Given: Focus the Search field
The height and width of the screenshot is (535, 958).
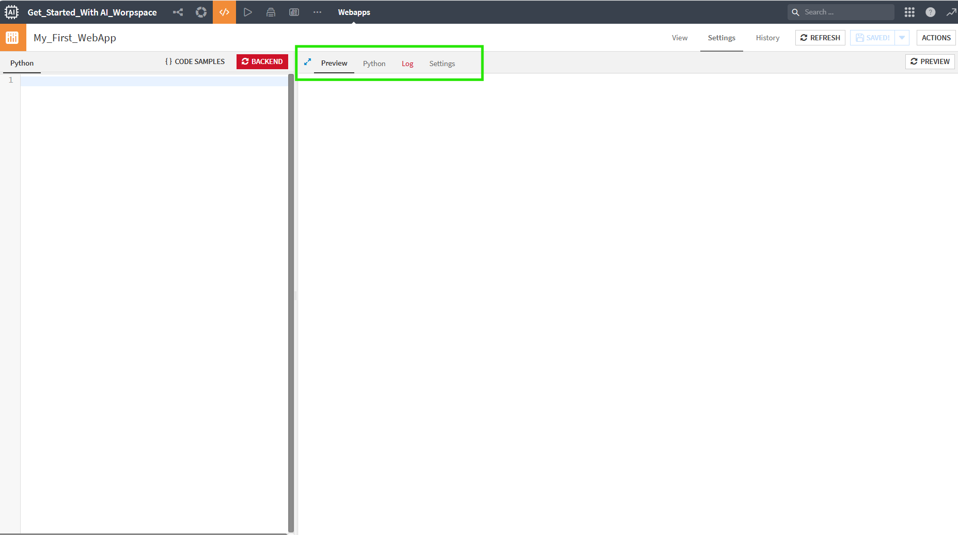Looking at the screenshot, I should pyautogui.click(x=841, y=12).
